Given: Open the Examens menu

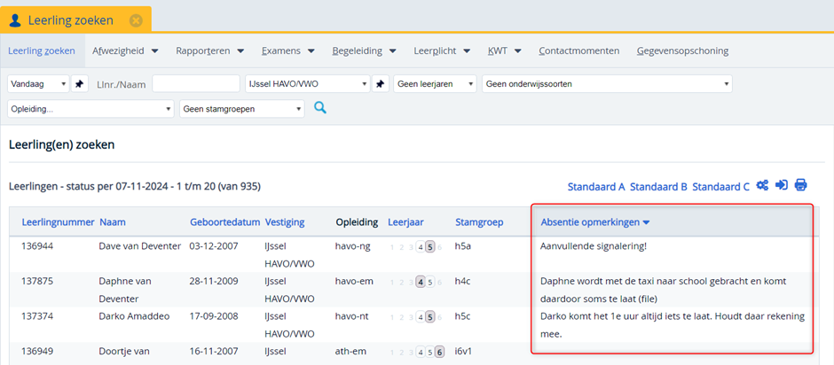Looking at the screenshot, I should click(x=287, y=51).
